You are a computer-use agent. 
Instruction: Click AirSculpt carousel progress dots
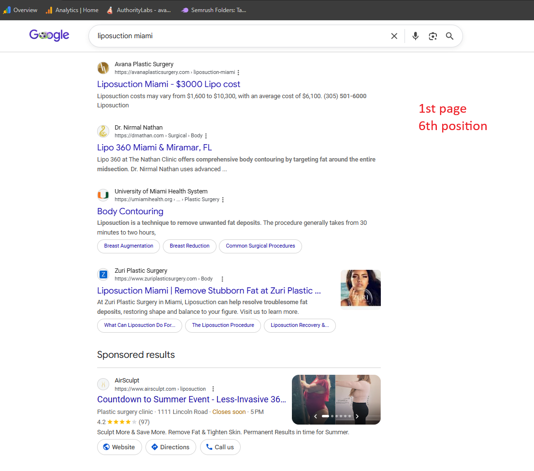pyautogui.click(x=336, y=416)
